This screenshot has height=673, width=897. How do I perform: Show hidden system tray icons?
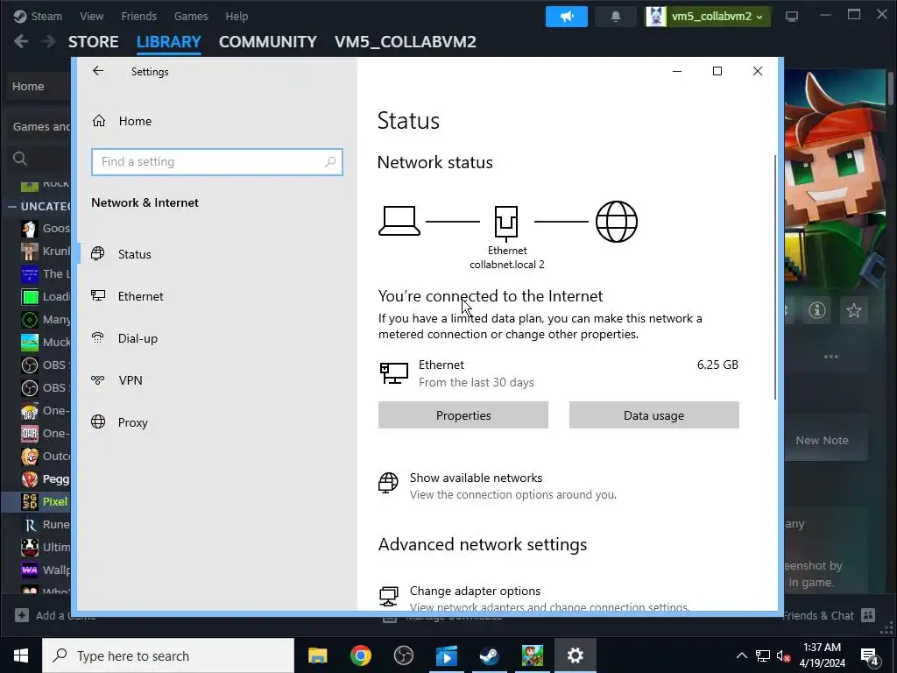coord(741,655)
